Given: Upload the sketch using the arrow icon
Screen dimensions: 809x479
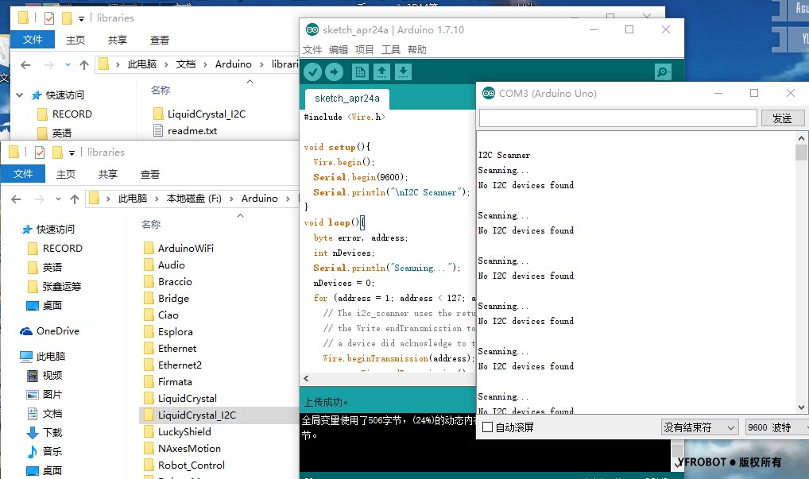Looking at the screenshot, I should tap(333, 71).
